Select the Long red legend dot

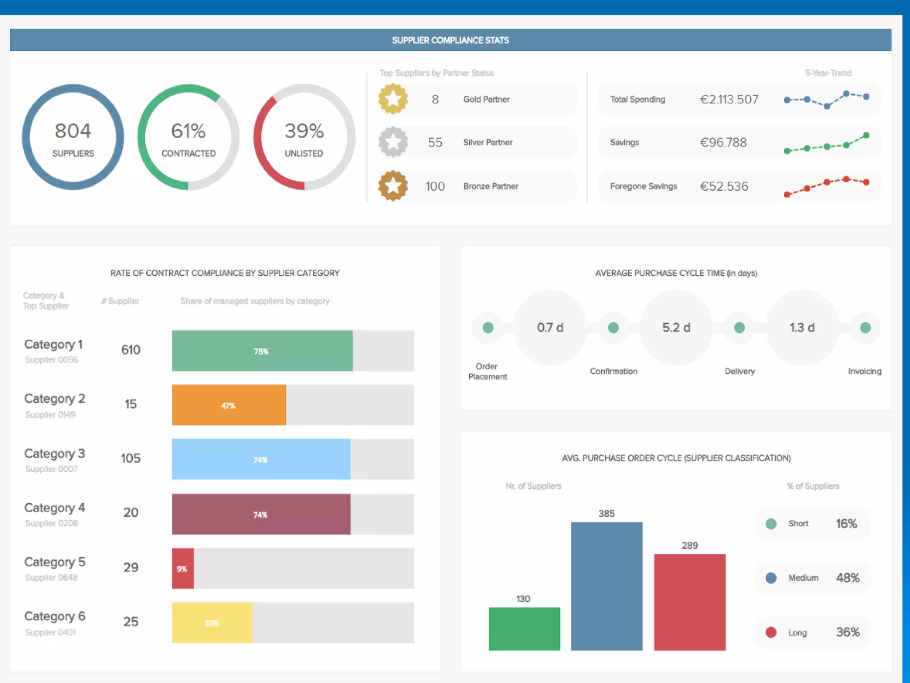click(771, 632)
